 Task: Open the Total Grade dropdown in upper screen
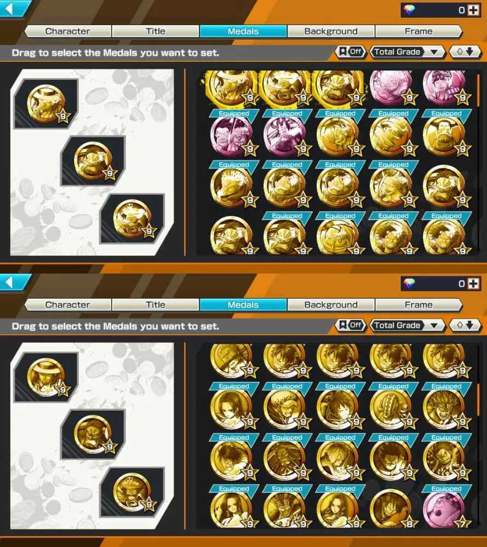(x=408, y=52)
